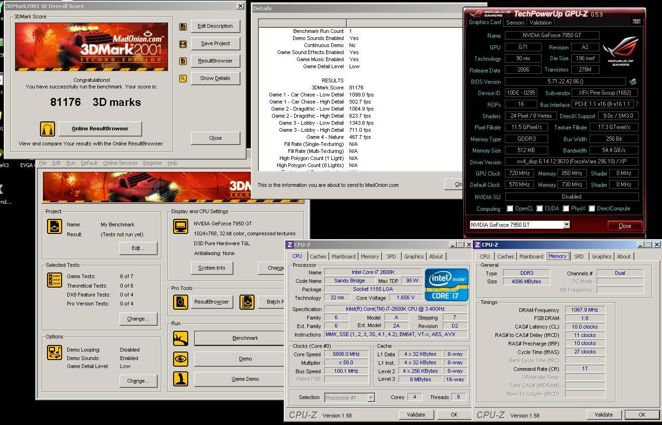Image resolution: width=662 pixels, height=425 pixels.
Task: Click the Online ResultBrowser tree icon
Action: pyautogui.click(x=48, y=128)
